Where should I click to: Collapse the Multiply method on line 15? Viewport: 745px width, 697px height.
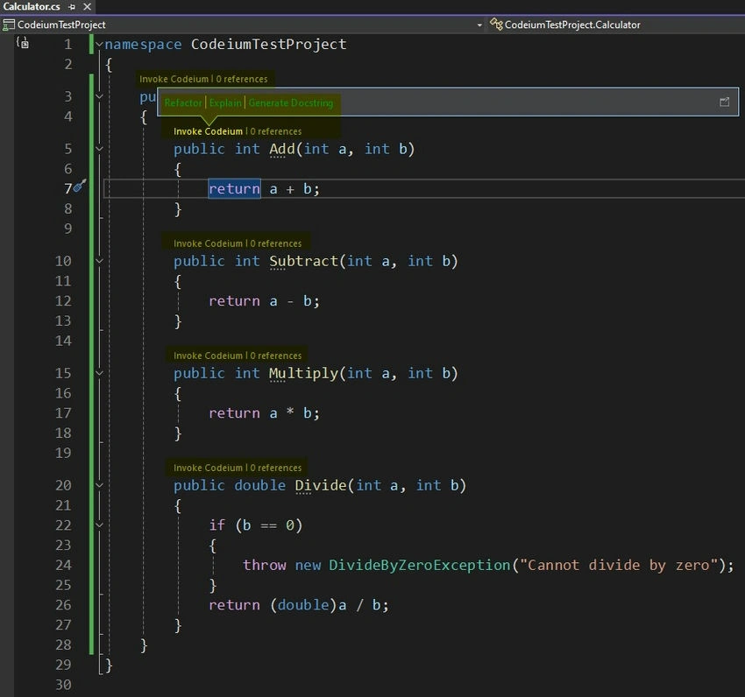(x=99, y=373)
